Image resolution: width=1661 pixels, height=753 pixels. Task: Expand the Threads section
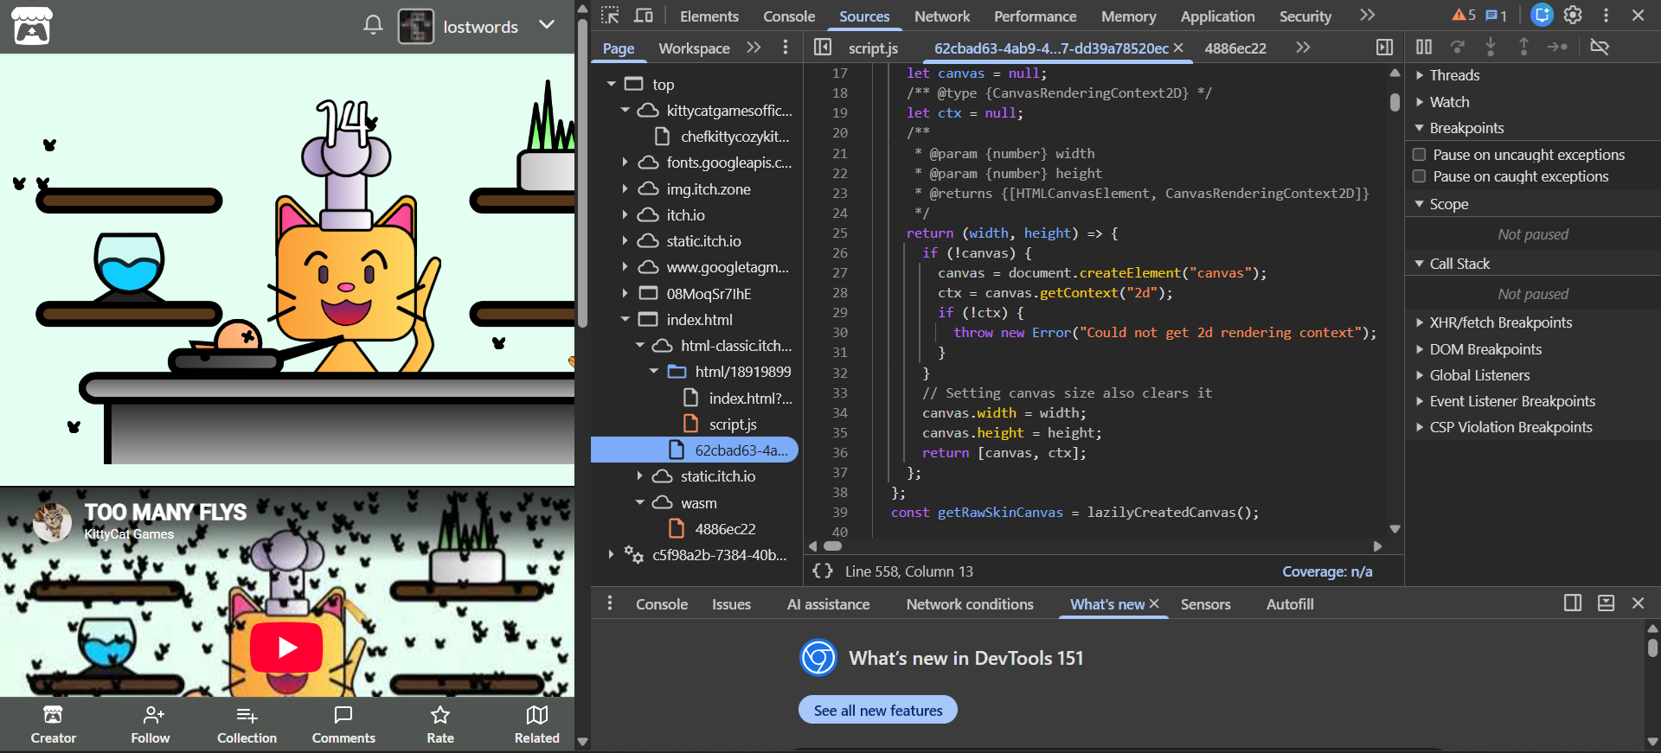1454,75
